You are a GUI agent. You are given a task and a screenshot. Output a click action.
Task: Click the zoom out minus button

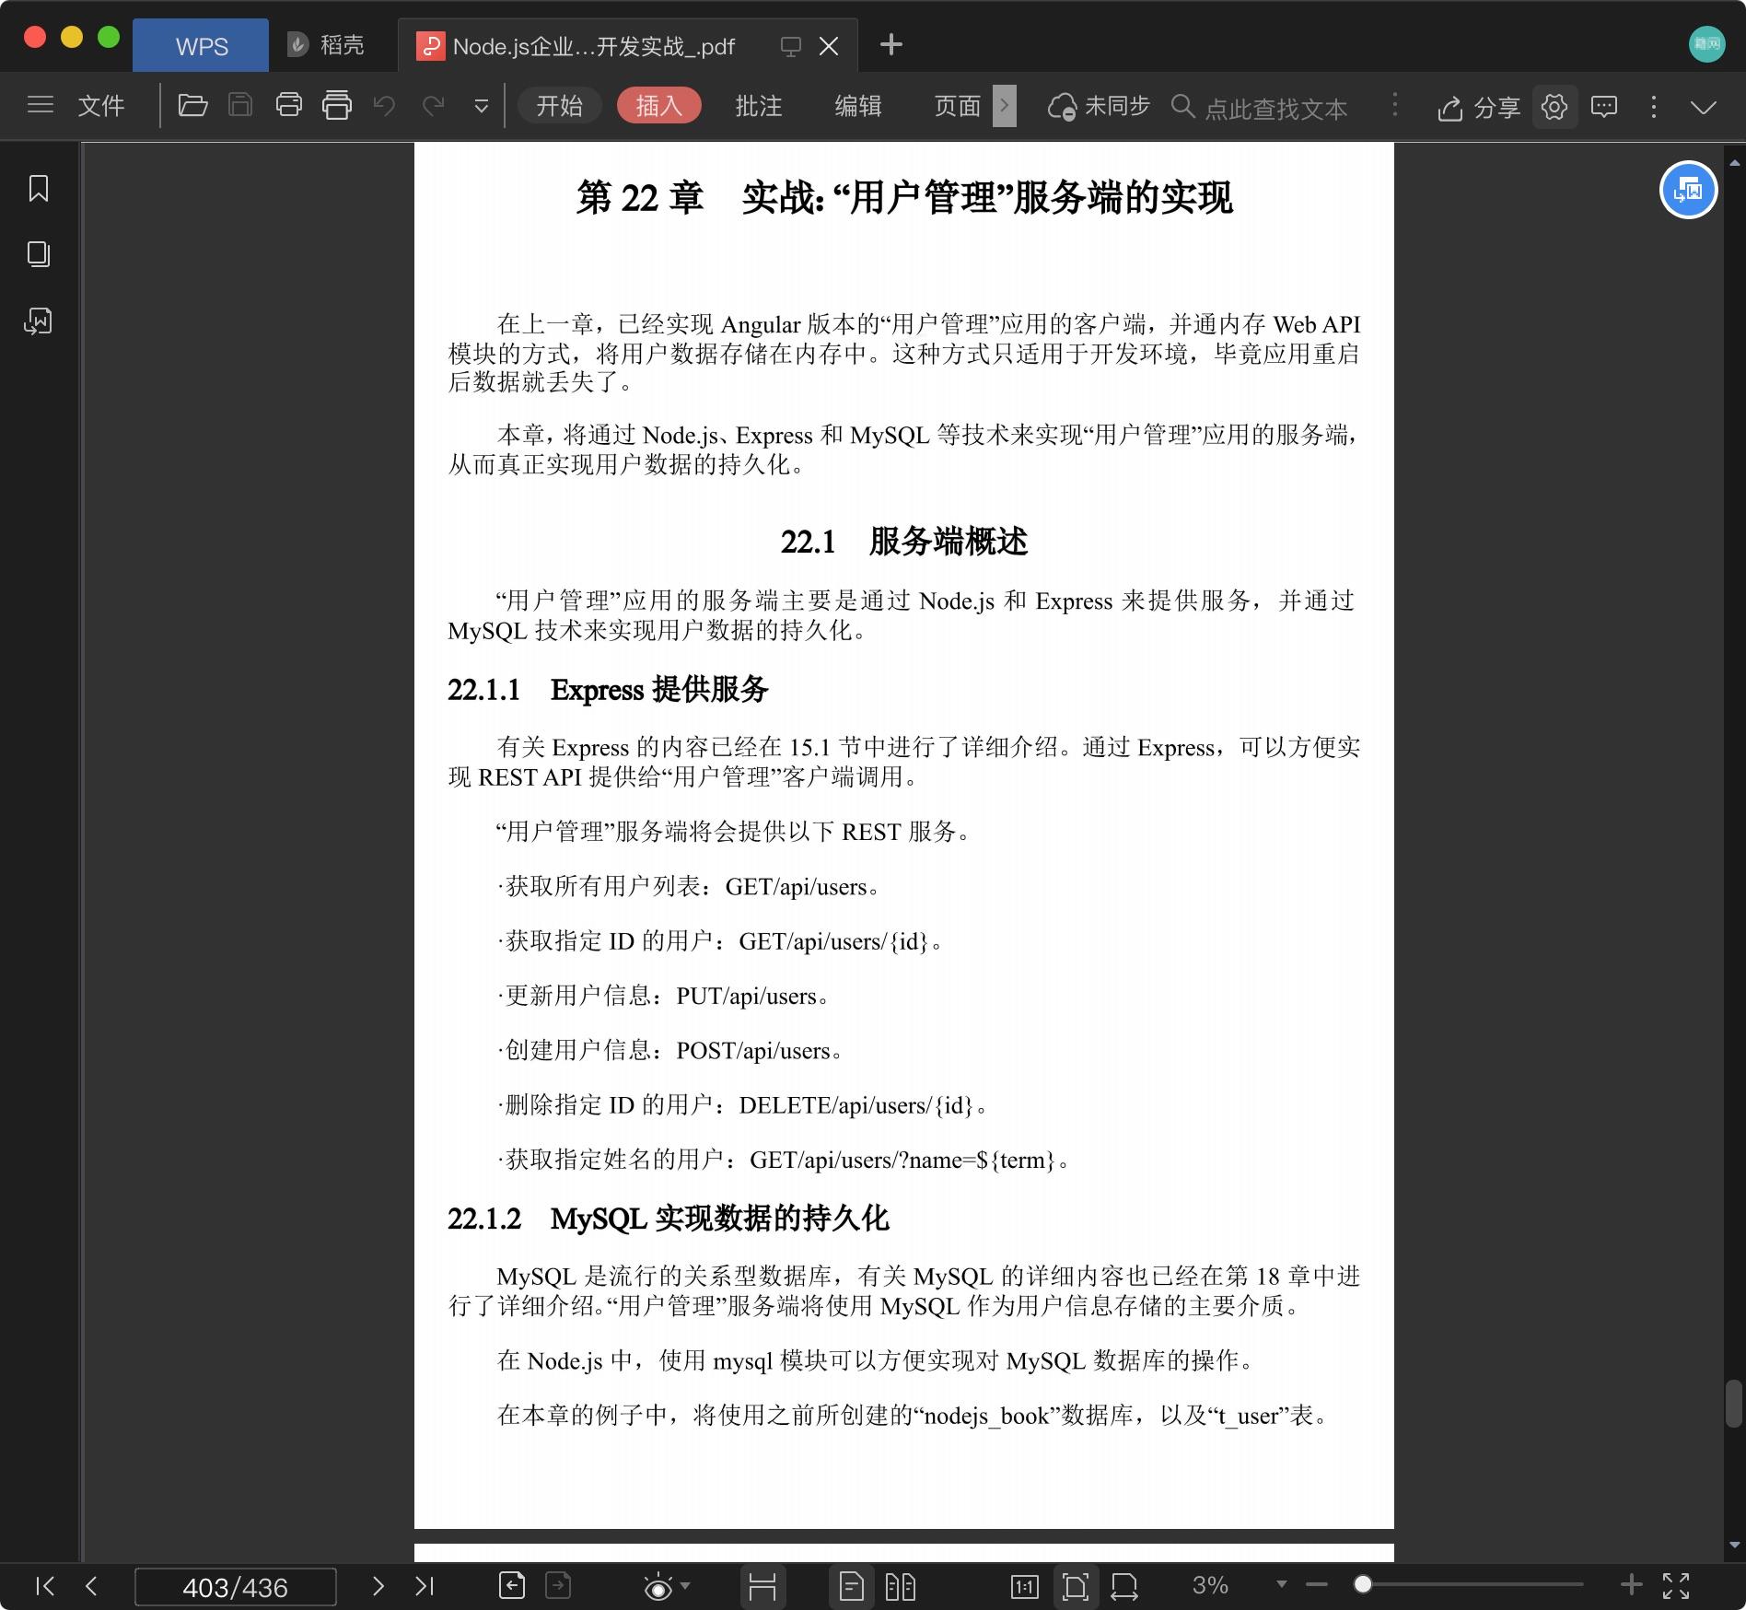pyautogui.click(x=1317, y=1584)
